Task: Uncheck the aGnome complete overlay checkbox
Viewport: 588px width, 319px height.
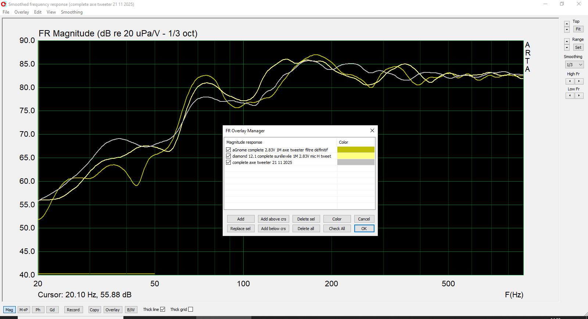Action: coord(229,150)
